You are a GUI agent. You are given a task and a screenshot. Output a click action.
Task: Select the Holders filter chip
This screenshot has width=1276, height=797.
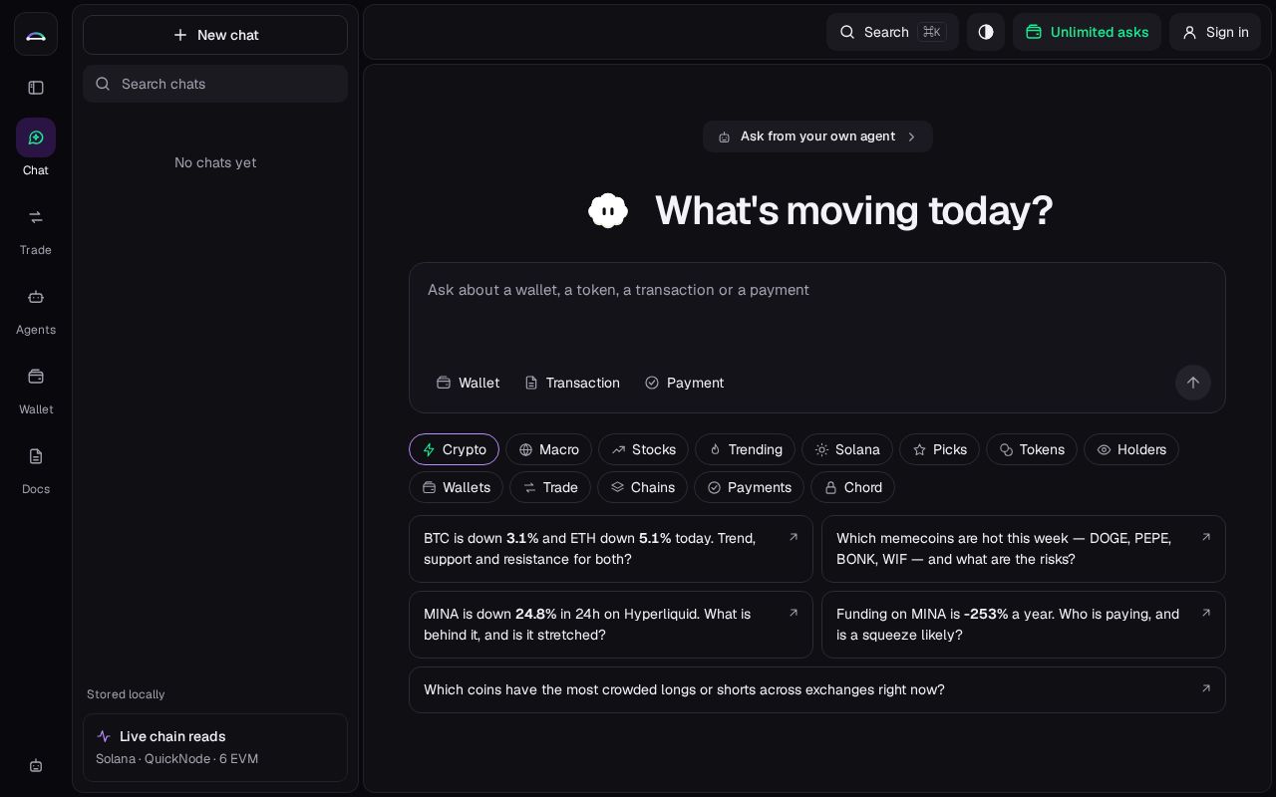point(1131,449)
